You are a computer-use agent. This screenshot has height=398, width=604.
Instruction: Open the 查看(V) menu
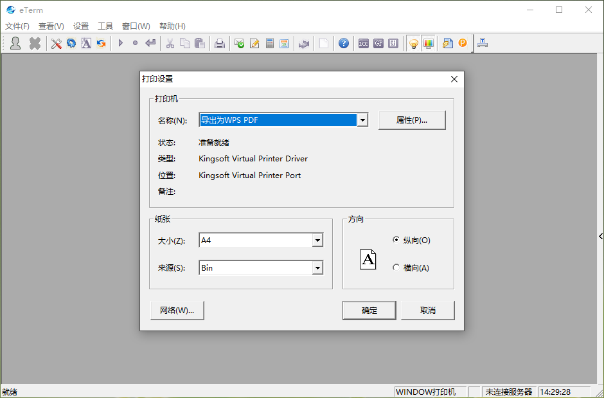pos(51,26)
